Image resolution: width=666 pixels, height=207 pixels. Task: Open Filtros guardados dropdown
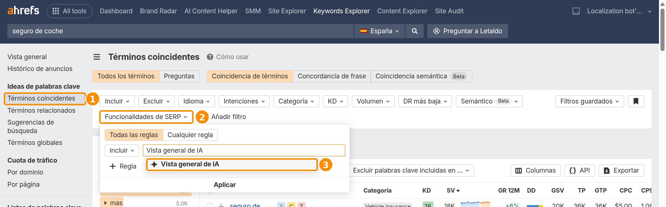(x=590, y=101)
